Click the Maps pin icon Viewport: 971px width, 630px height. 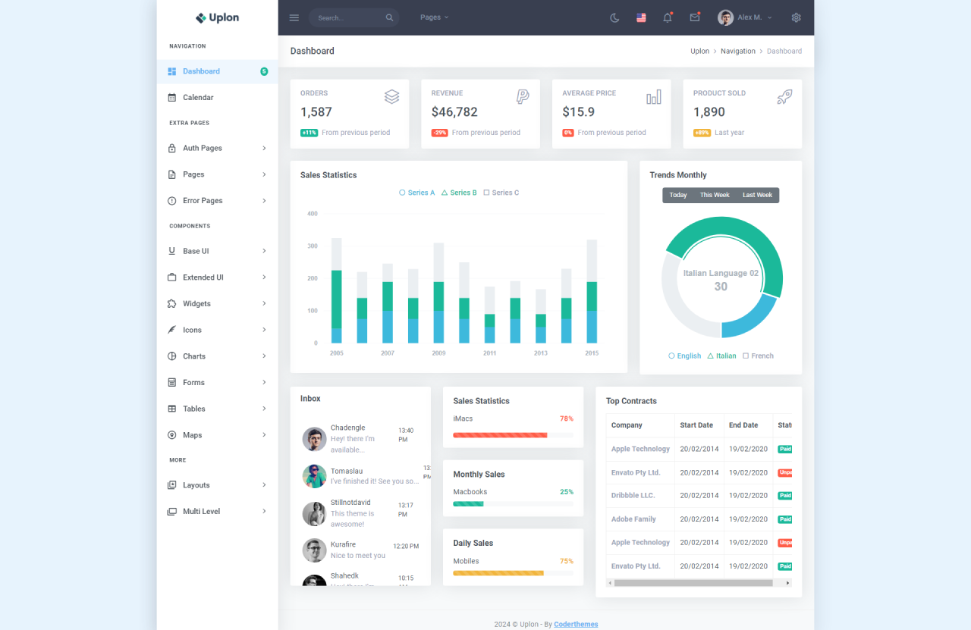pos(172,435)
